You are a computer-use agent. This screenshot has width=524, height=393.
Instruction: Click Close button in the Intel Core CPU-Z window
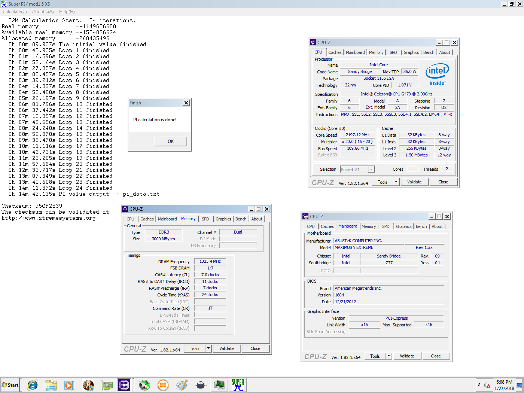click(443, 182)
